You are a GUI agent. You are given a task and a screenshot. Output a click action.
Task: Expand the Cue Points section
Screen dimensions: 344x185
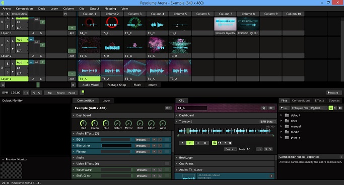click(177, 163)
